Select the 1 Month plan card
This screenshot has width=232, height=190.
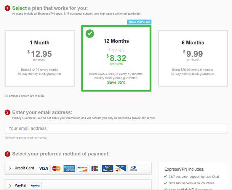click(40, 59)
